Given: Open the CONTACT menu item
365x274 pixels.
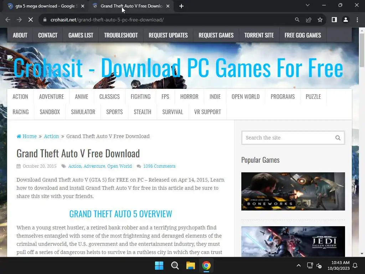Looking at the screenshot, I should pyautogui.click(x=48, y=35).
